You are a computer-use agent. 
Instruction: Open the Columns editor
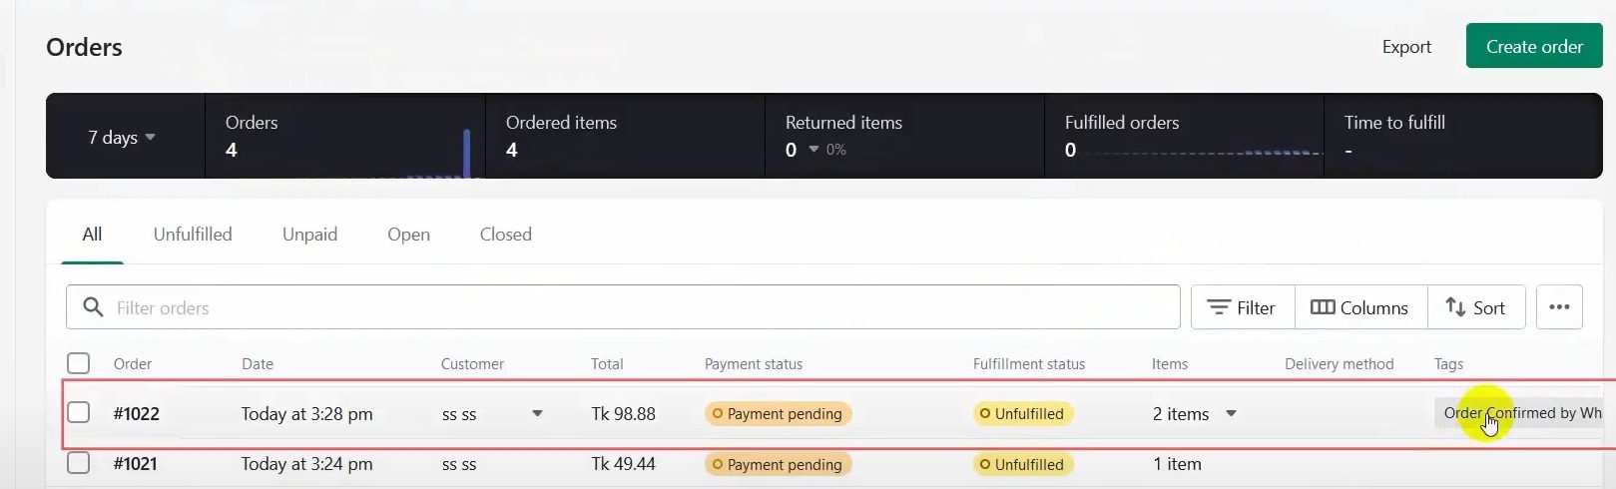pos(1359,307)
